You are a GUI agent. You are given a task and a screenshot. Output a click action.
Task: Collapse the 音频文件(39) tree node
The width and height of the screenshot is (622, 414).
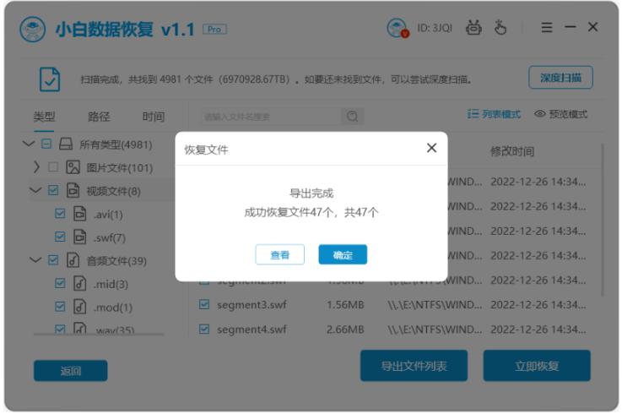tap(35, 260)
